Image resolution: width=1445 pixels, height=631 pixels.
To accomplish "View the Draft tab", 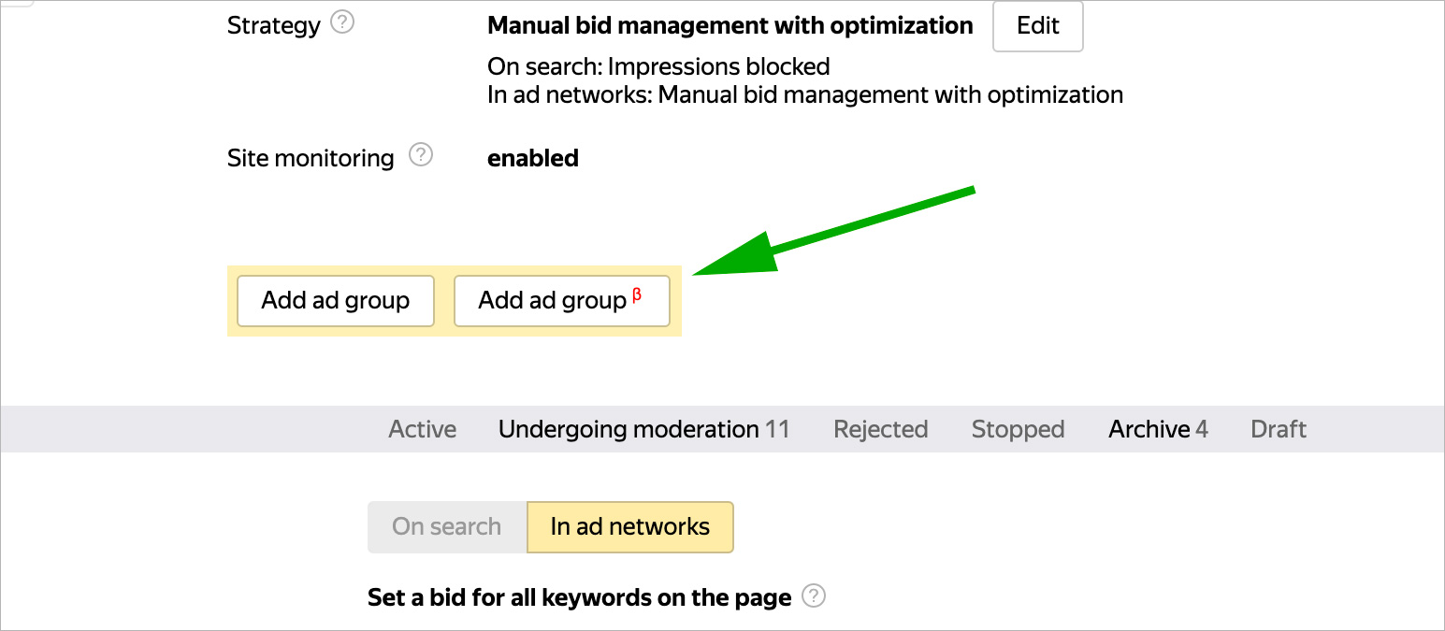I will point(1278,429).
